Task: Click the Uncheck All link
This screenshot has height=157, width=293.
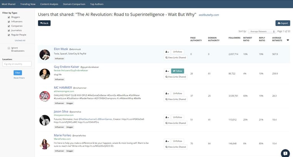Action: (20, 41)
